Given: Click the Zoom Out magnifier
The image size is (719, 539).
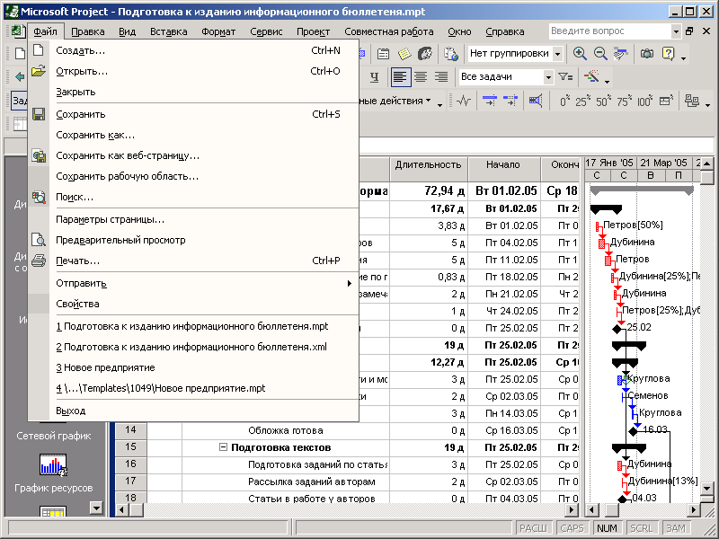Looking at the screenshot, I should [600, 54].
